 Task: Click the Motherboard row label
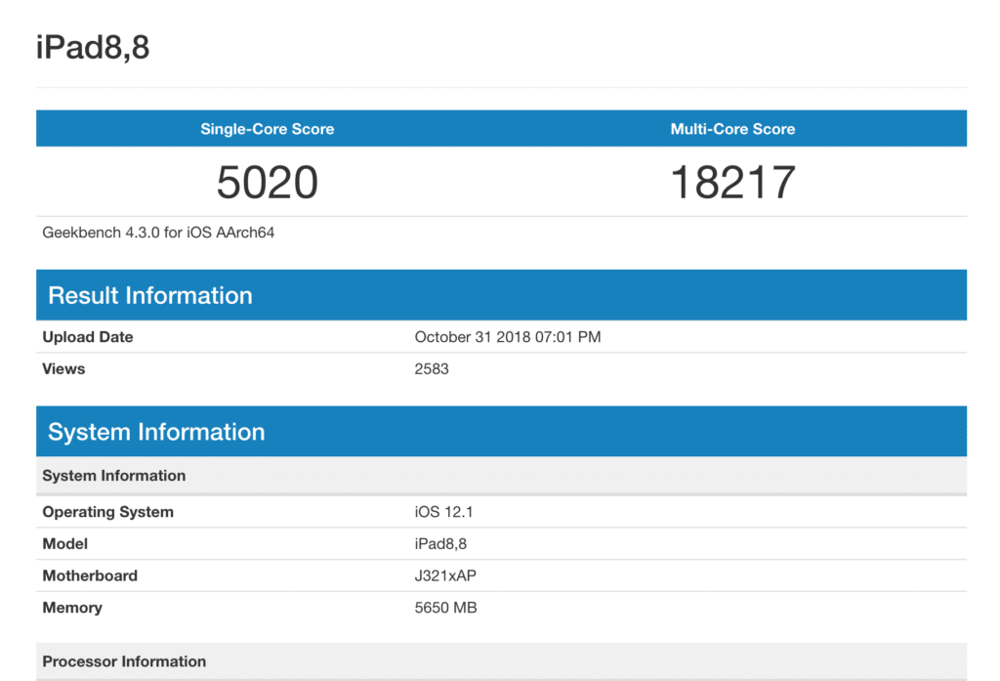pyautogui.click(x=90, y=575)
